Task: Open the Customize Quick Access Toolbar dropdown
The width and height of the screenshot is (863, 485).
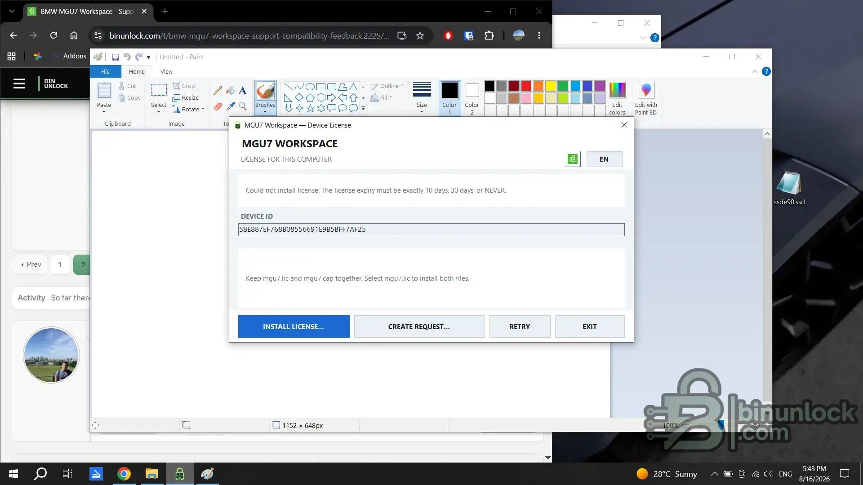Action: [x=148, y=57]
